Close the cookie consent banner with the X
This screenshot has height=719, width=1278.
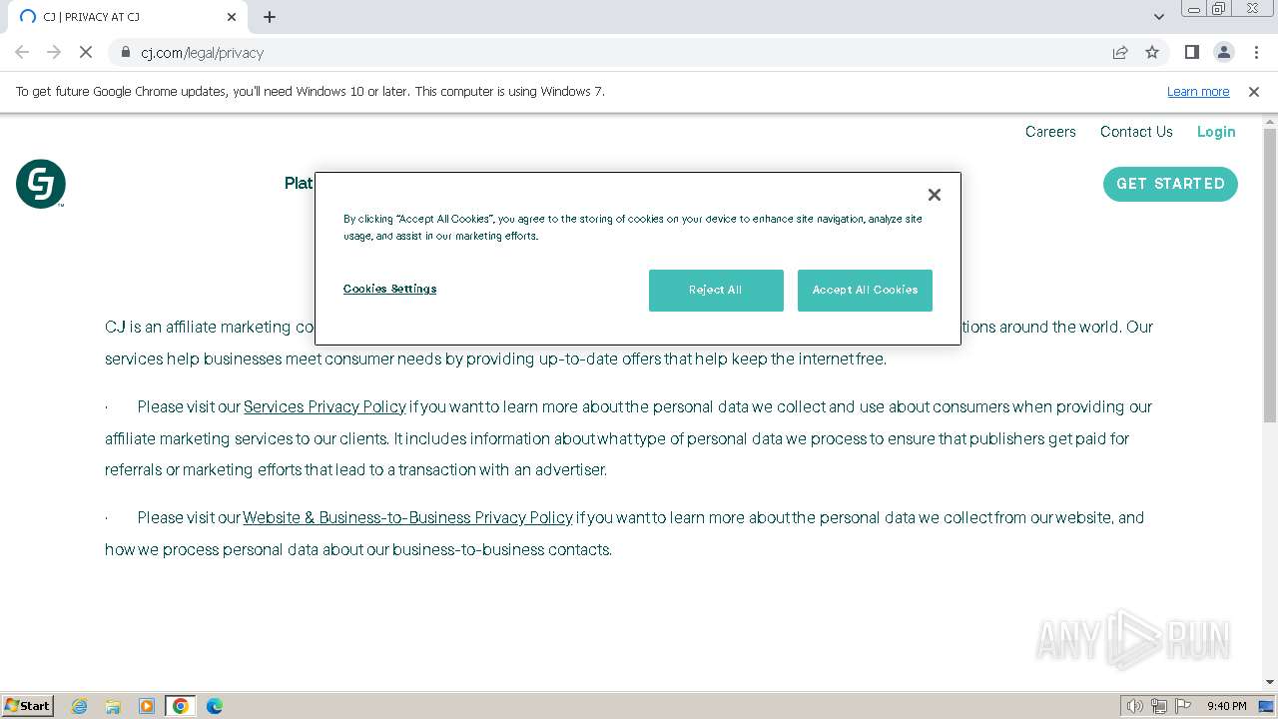click(x=935, y=195)
